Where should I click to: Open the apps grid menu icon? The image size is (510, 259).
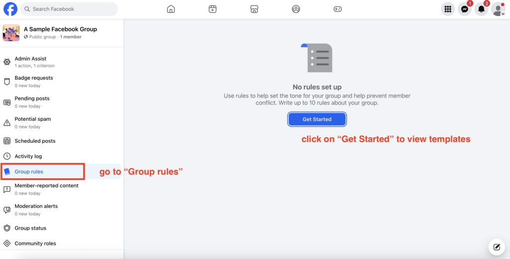[448, 9]
